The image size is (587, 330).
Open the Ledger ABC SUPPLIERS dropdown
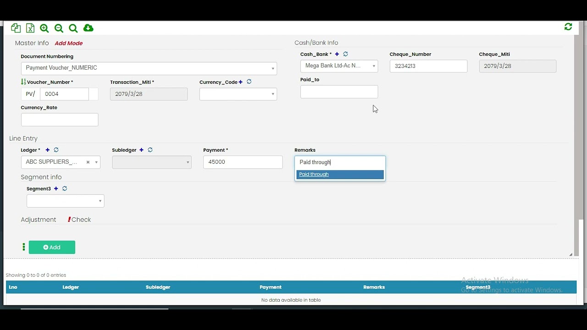[61, 162]
